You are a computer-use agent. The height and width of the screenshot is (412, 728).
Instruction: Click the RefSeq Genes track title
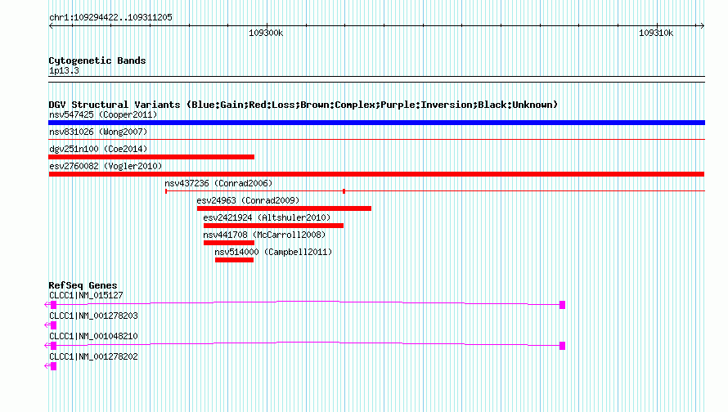pyautogui.click(x=83, y=285)
